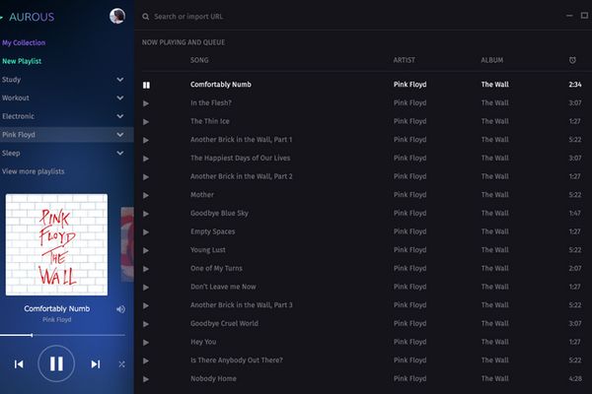Click the 2:34 duration of Comfortably Numb
The height and width of the screenshot is (394, 592).
click(x=575, y=85)
